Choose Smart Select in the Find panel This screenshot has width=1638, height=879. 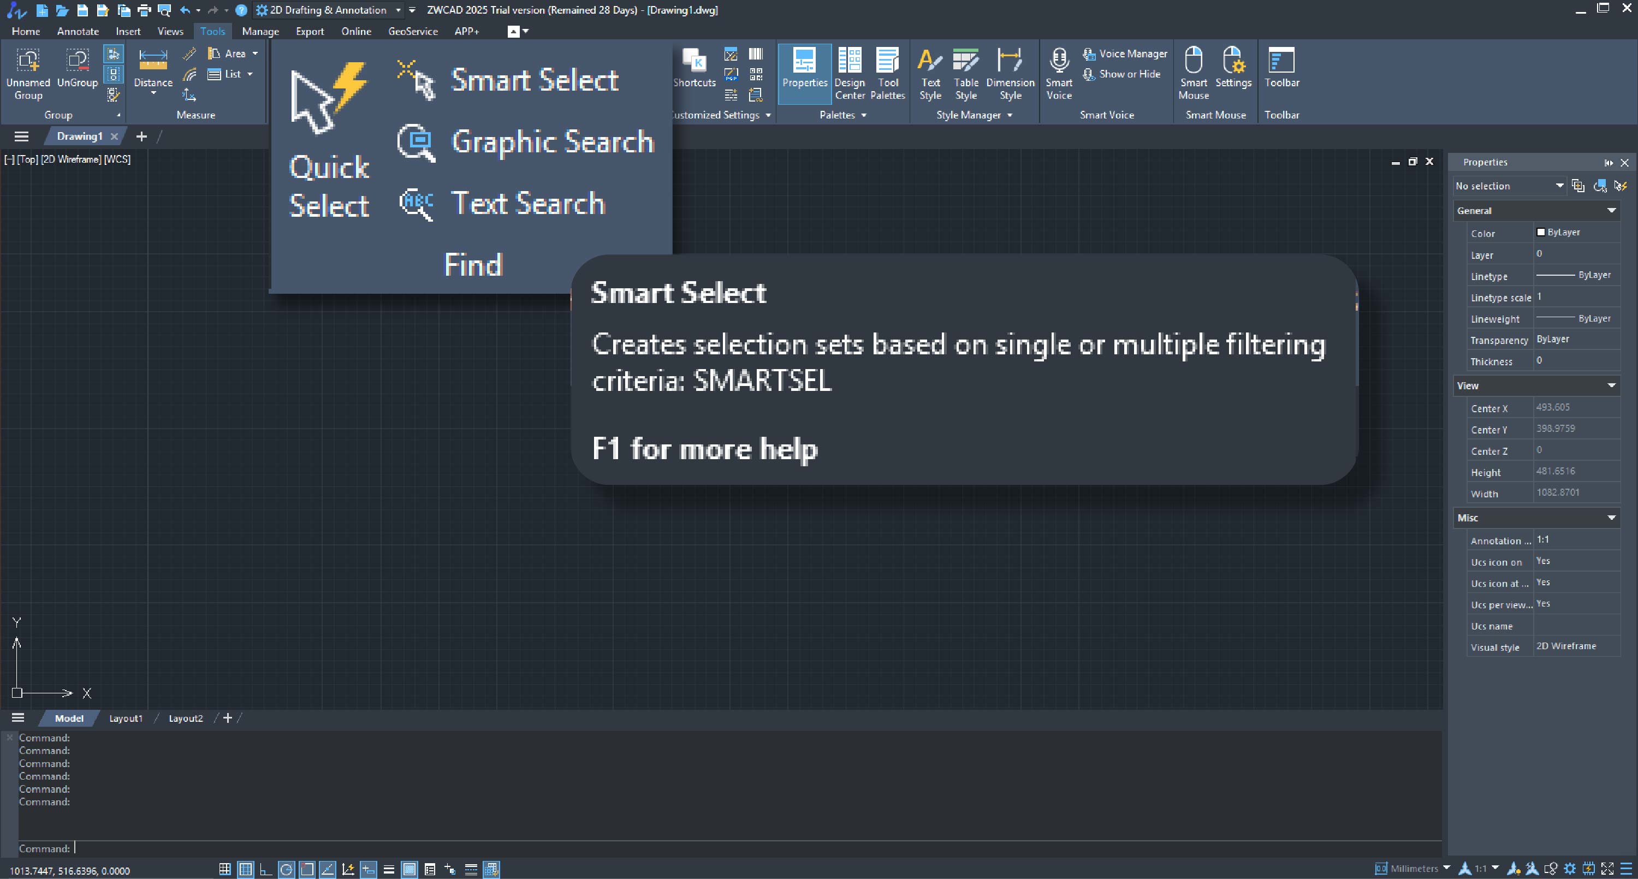(x=507, y=80)
